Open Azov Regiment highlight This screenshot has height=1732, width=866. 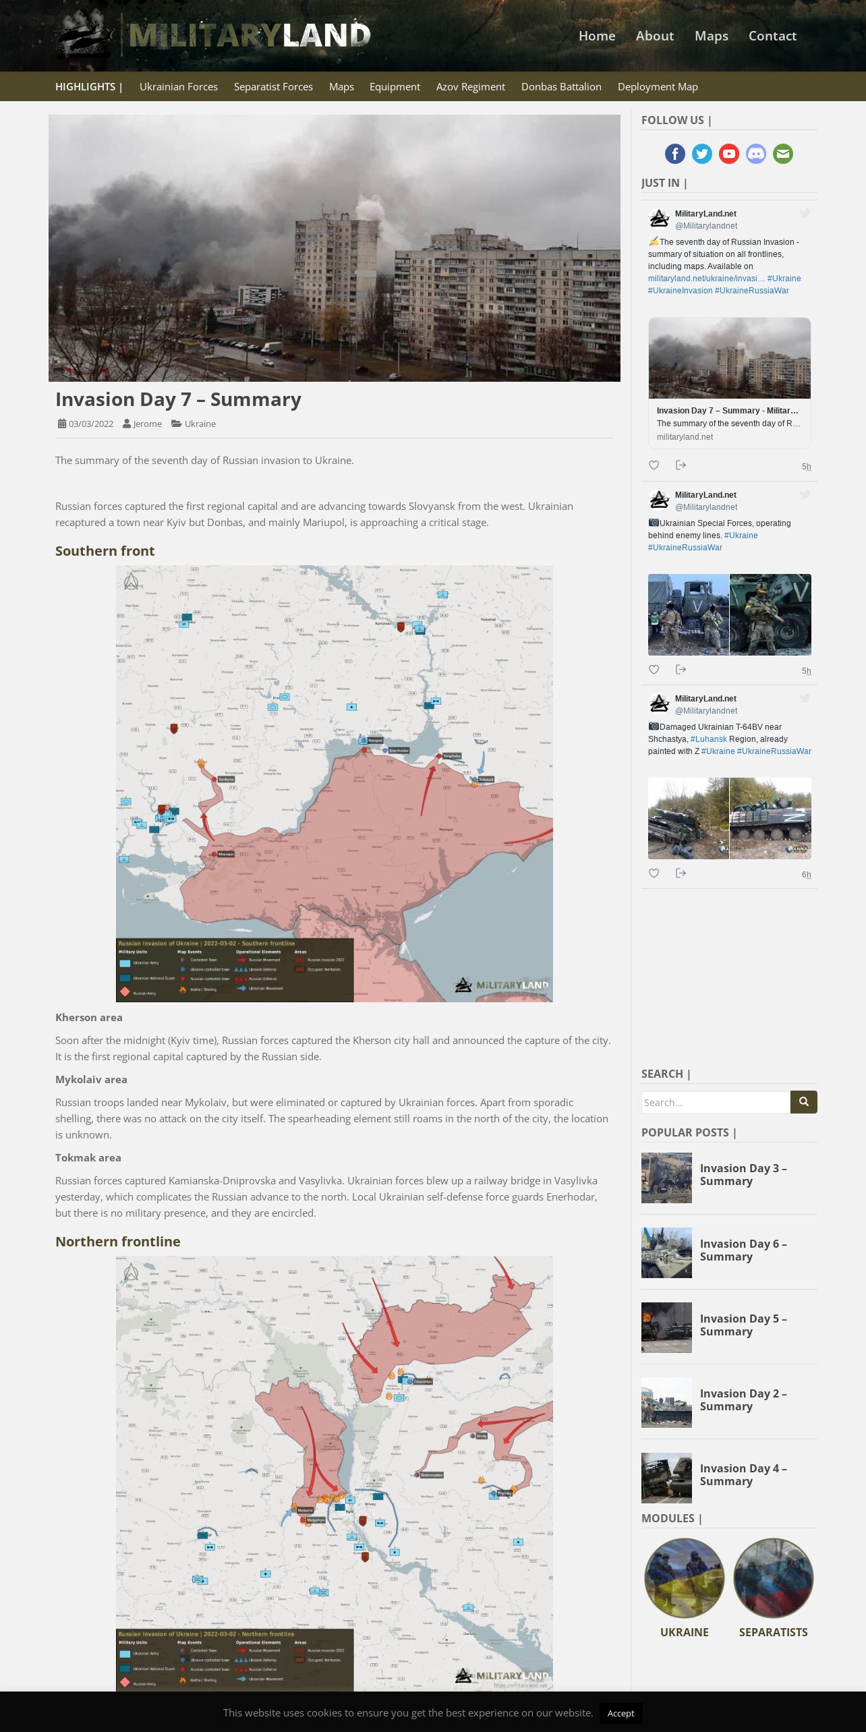click(x=471, y=86)
